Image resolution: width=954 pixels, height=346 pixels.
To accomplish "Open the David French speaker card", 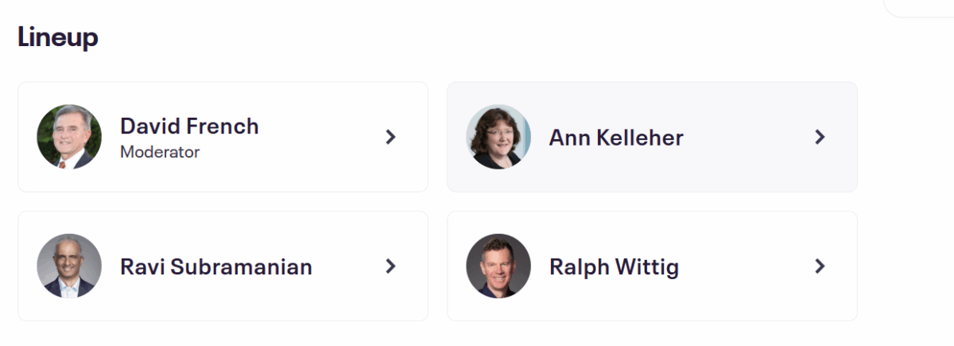I will click(318, 171).
